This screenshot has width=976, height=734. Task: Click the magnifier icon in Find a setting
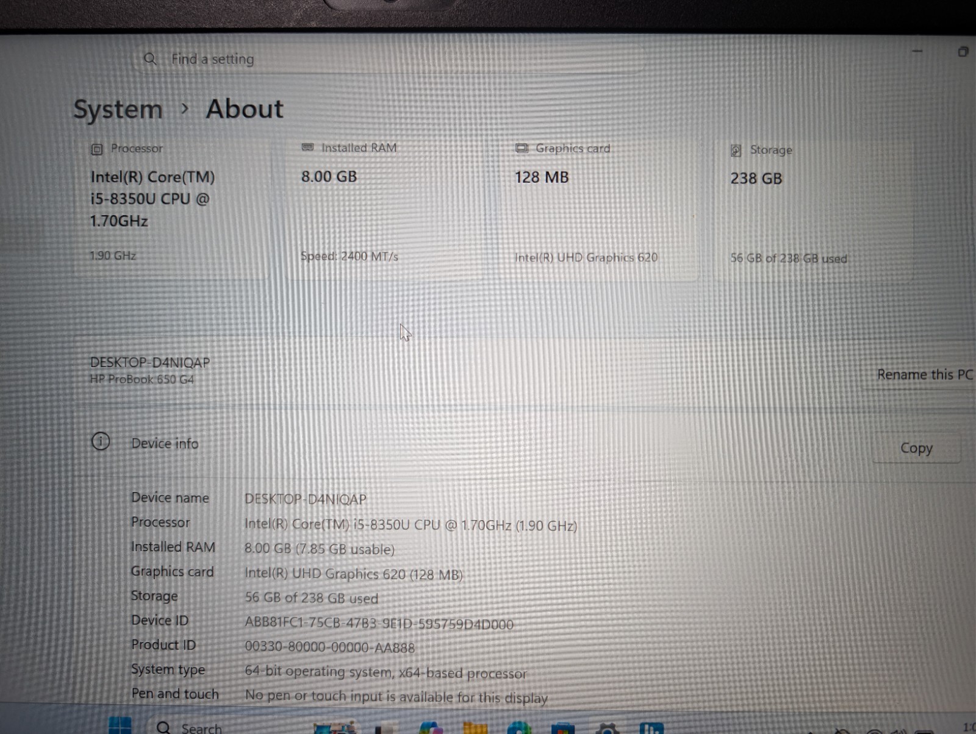[150, 59]
